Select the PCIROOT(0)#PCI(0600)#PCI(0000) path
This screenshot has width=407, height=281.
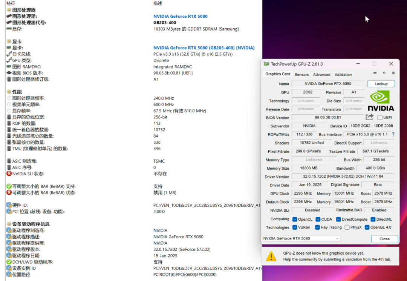click(x=185, y=275)
